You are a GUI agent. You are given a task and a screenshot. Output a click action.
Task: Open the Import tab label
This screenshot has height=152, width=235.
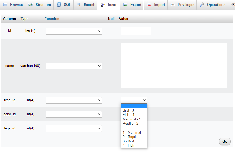160,5
